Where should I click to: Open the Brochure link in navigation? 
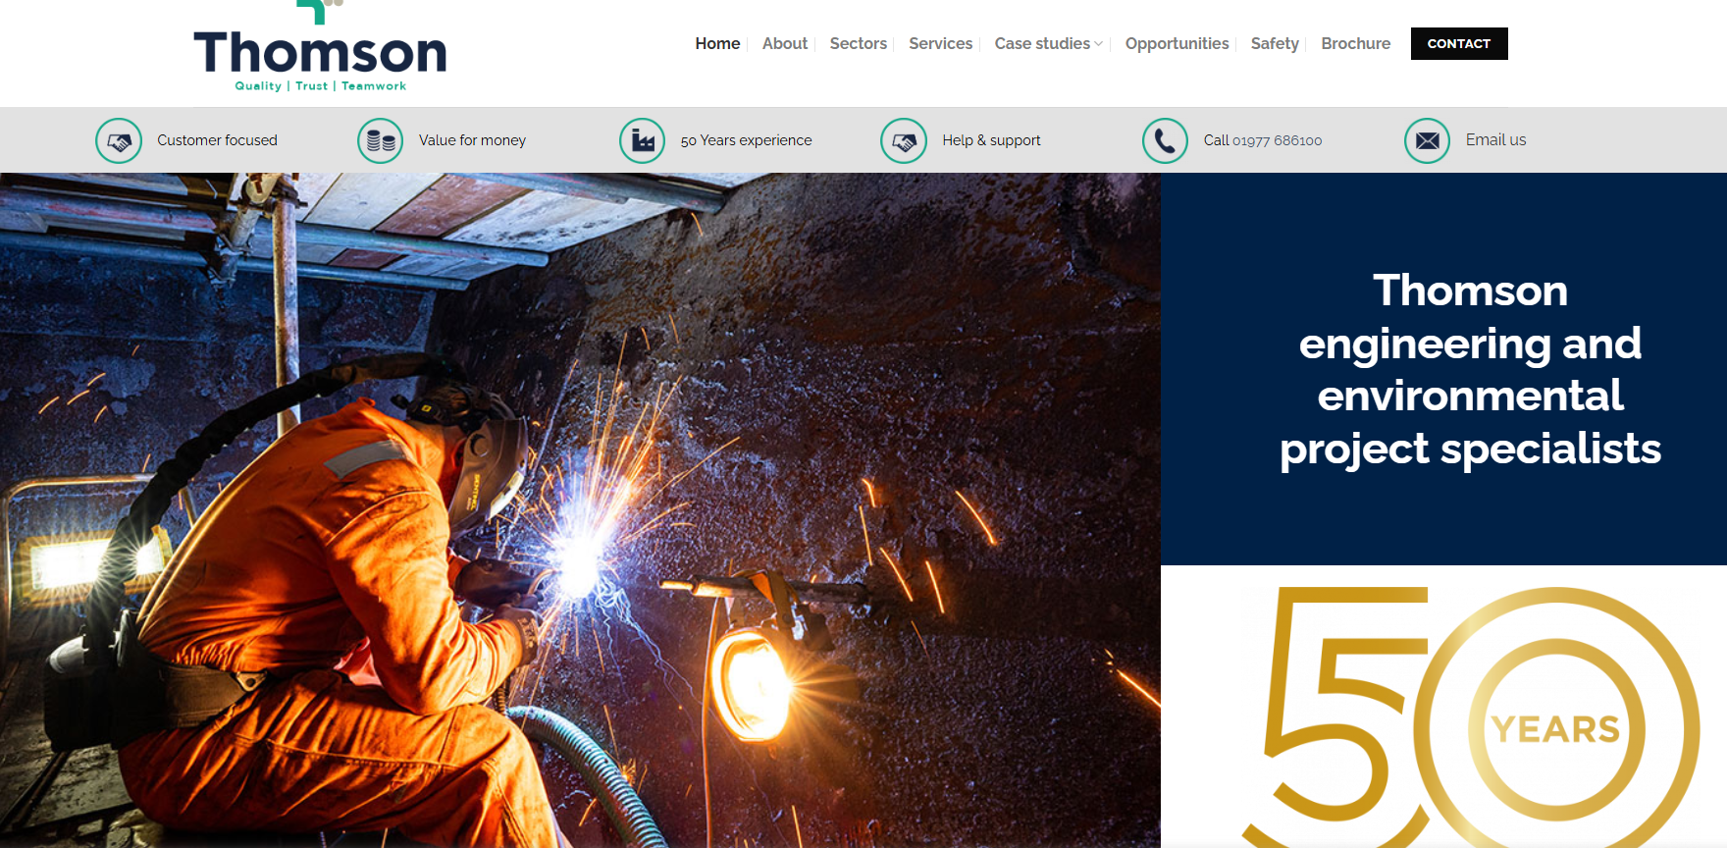(x=1355, y=43)
